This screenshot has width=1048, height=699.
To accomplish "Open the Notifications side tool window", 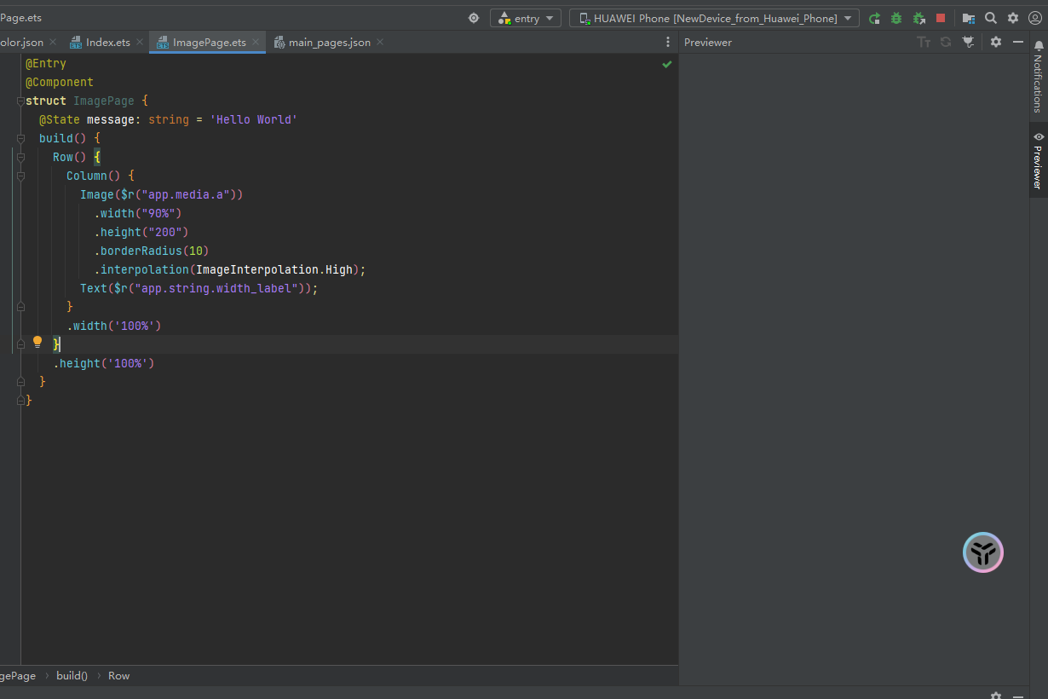I will pyautogui.click(x=1038, y=77).
